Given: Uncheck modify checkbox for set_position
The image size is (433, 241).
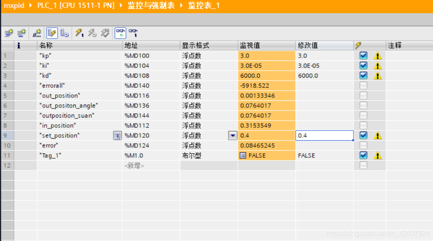Looking at the screenshot, I should pyautogui.click(x=363, y=135).
